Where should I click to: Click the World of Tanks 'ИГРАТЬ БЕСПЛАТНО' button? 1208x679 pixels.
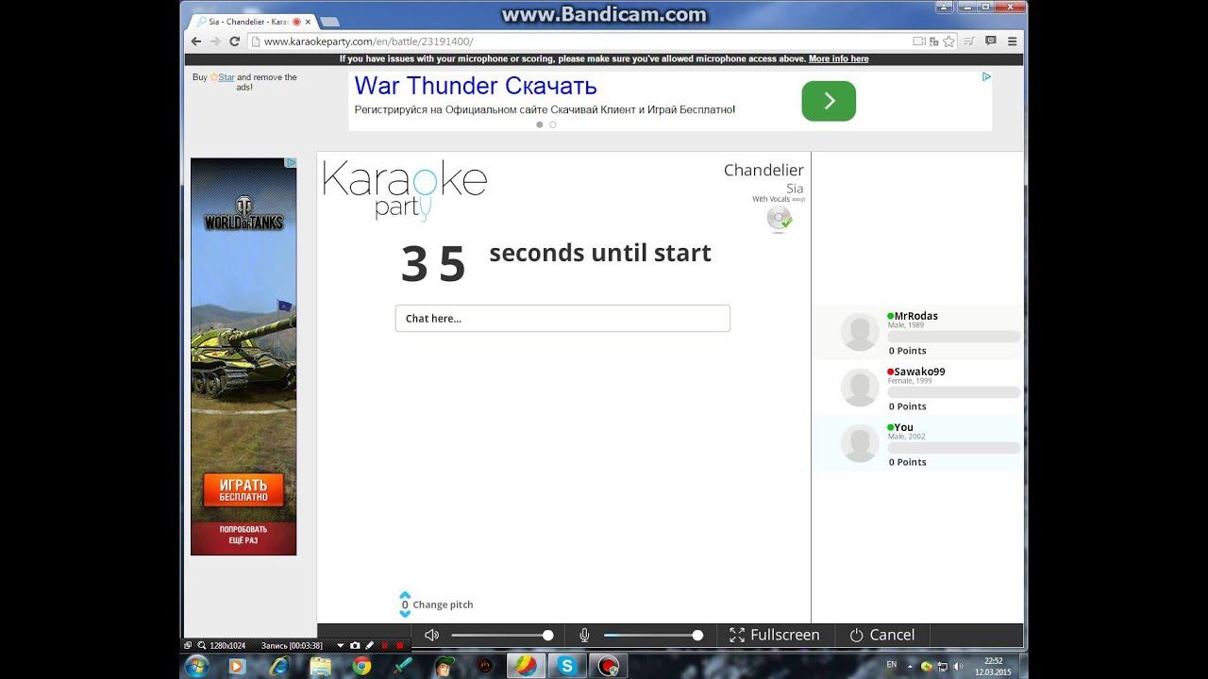click(x=243, y=490)
